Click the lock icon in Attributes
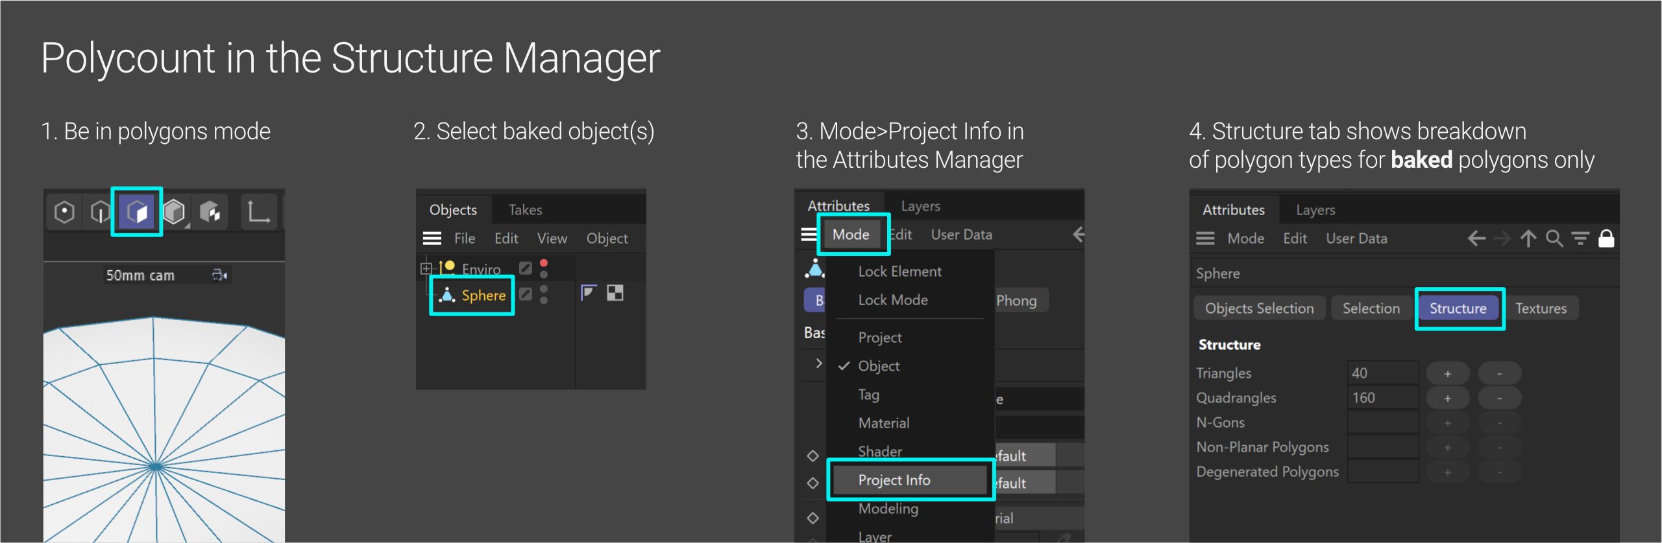Viewport: 1662px width, 543px height. tap(1606, 239)
